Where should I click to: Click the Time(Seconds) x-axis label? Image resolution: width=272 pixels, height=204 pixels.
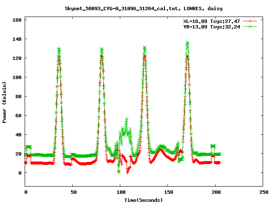point(144,200)
